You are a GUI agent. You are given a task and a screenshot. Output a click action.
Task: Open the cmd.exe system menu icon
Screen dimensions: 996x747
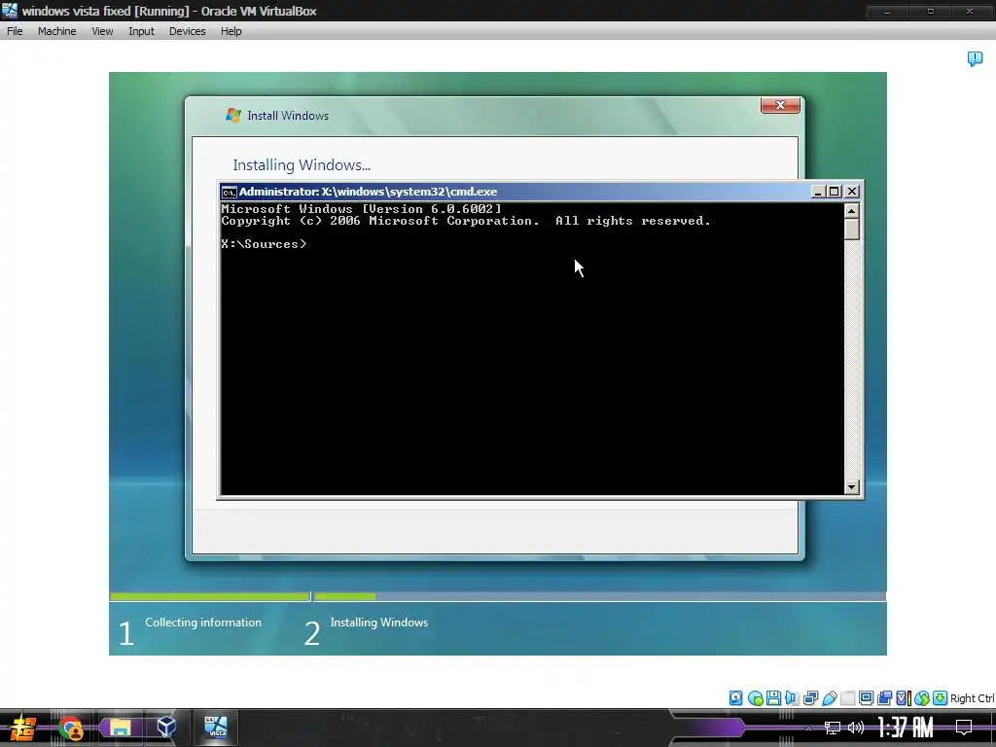pyautogui.click(x=229, y=192)
